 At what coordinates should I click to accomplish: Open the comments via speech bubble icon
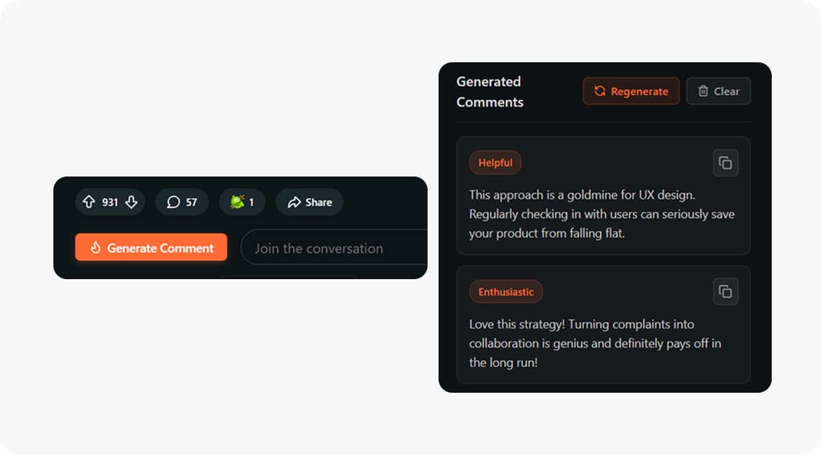(172, 201)
